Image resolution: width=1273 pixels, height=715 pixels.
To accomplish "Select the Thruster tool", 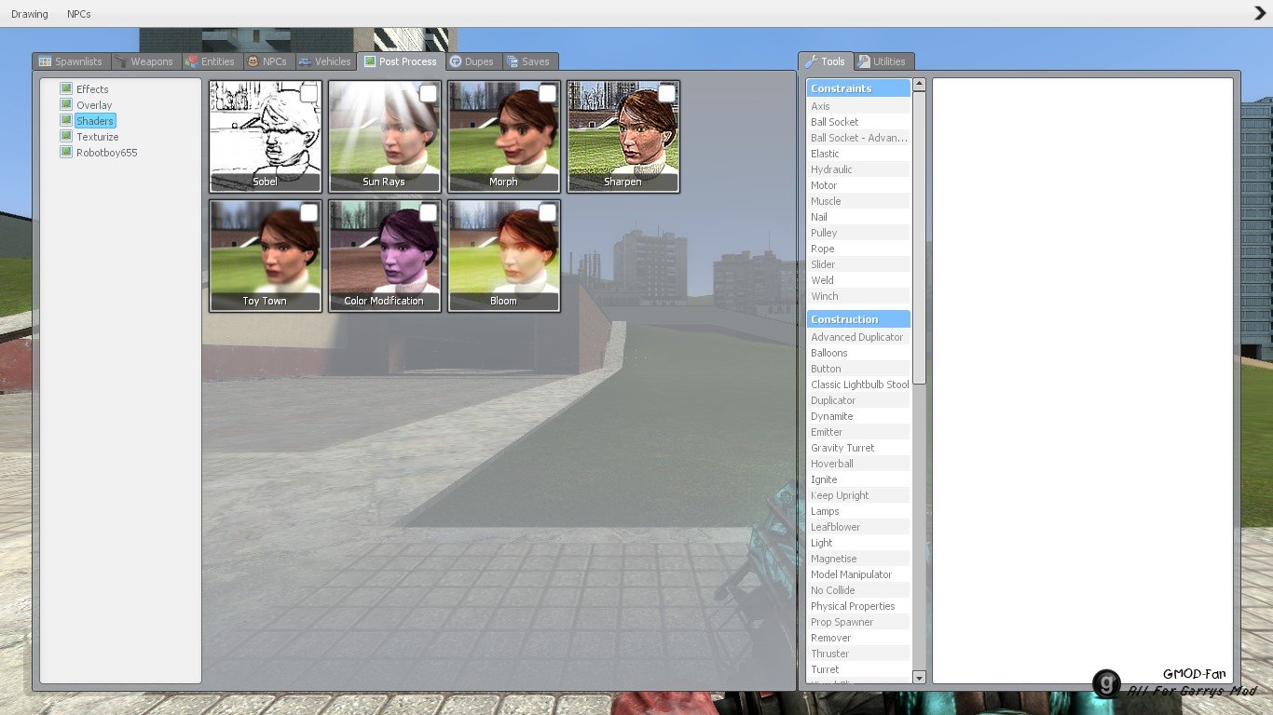I will pyautogui.click(x=858, y=654).
